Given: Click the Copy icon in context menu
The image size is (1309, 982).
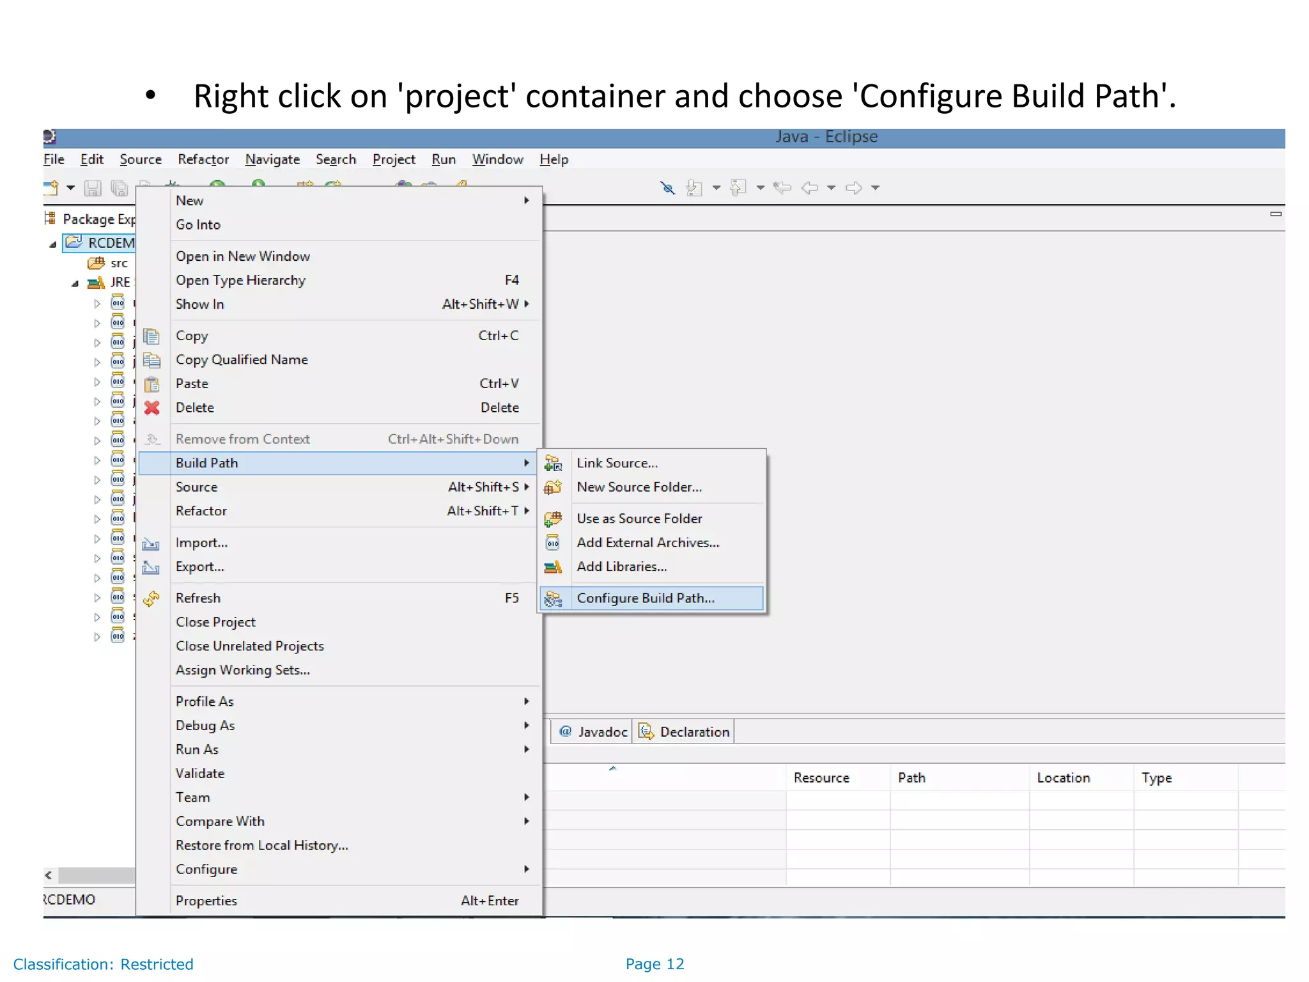Looking at the screenshot, I should 151,336.
